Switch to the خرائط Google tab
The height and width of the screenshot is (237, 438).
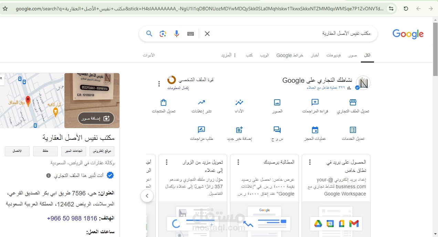tap(290, 55)
